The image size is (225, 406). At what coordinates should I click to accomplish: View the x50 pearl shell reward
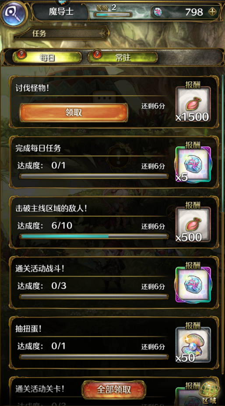coord(193,345)
